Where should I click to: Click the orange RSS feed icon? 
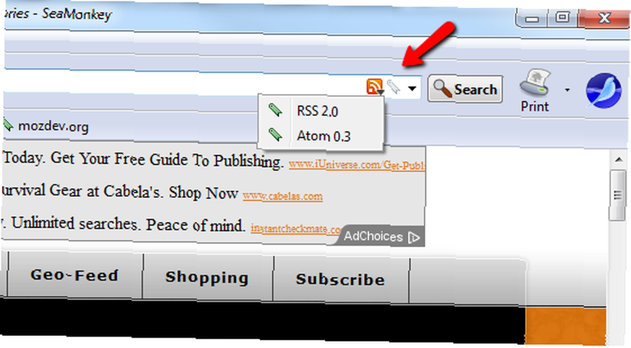(x=374, y=86)
